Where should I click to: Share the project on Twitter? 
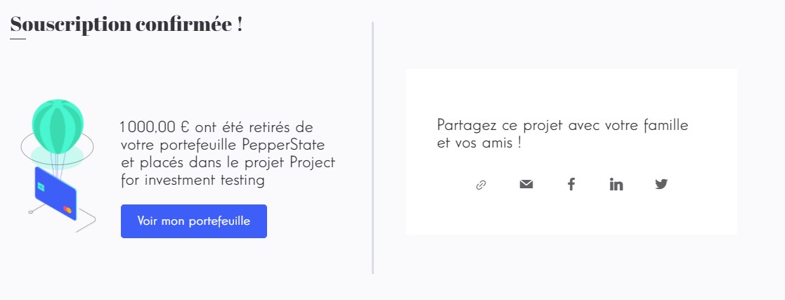pos(661,184)
